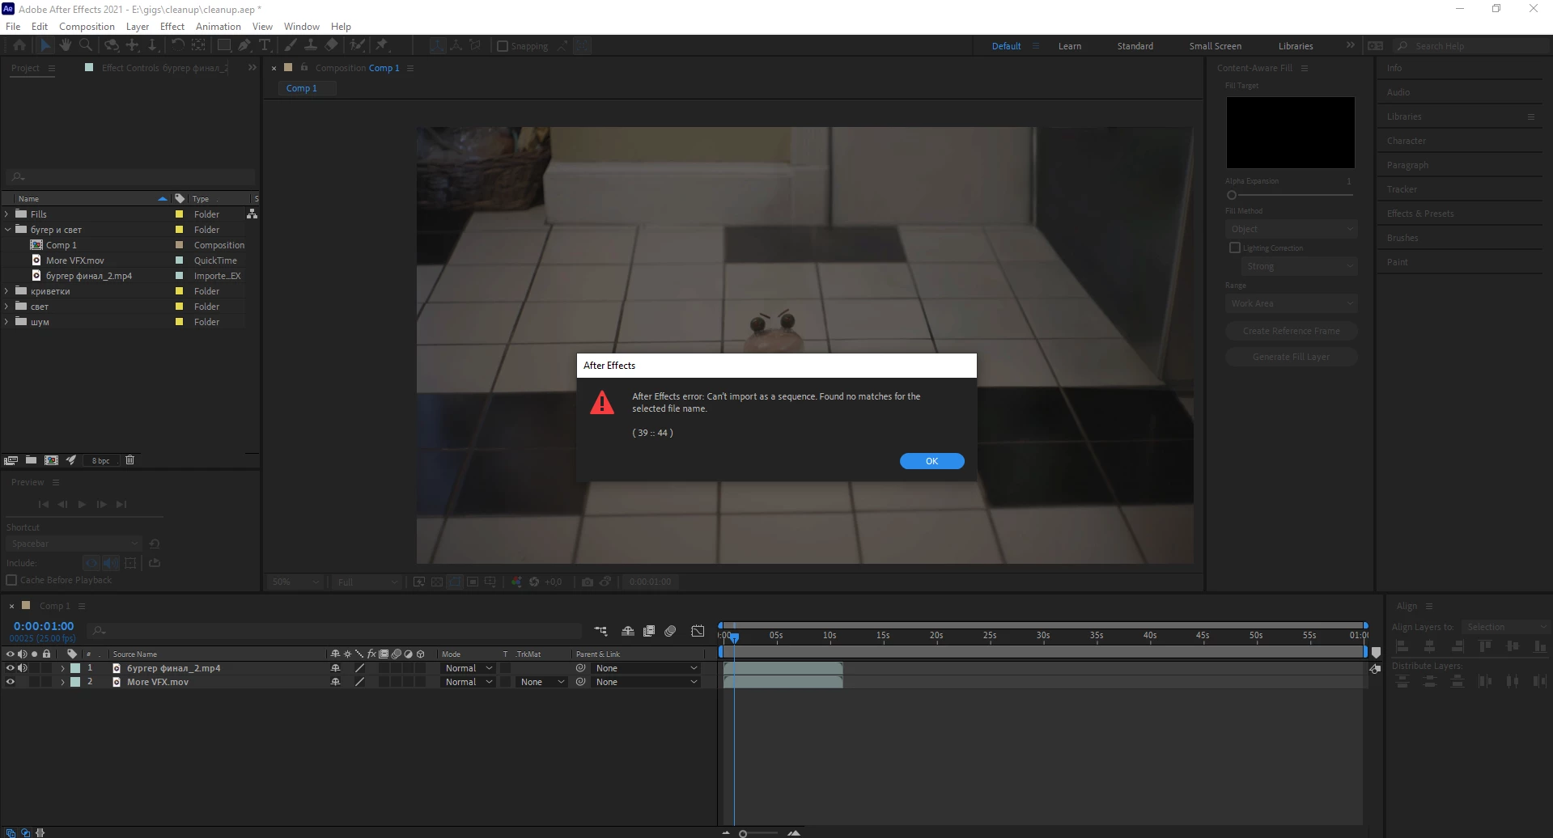The height and width of the screenshot is (838, 1553).
Task: Jump to first frame in Preview panel
Action: pos(44,504)
